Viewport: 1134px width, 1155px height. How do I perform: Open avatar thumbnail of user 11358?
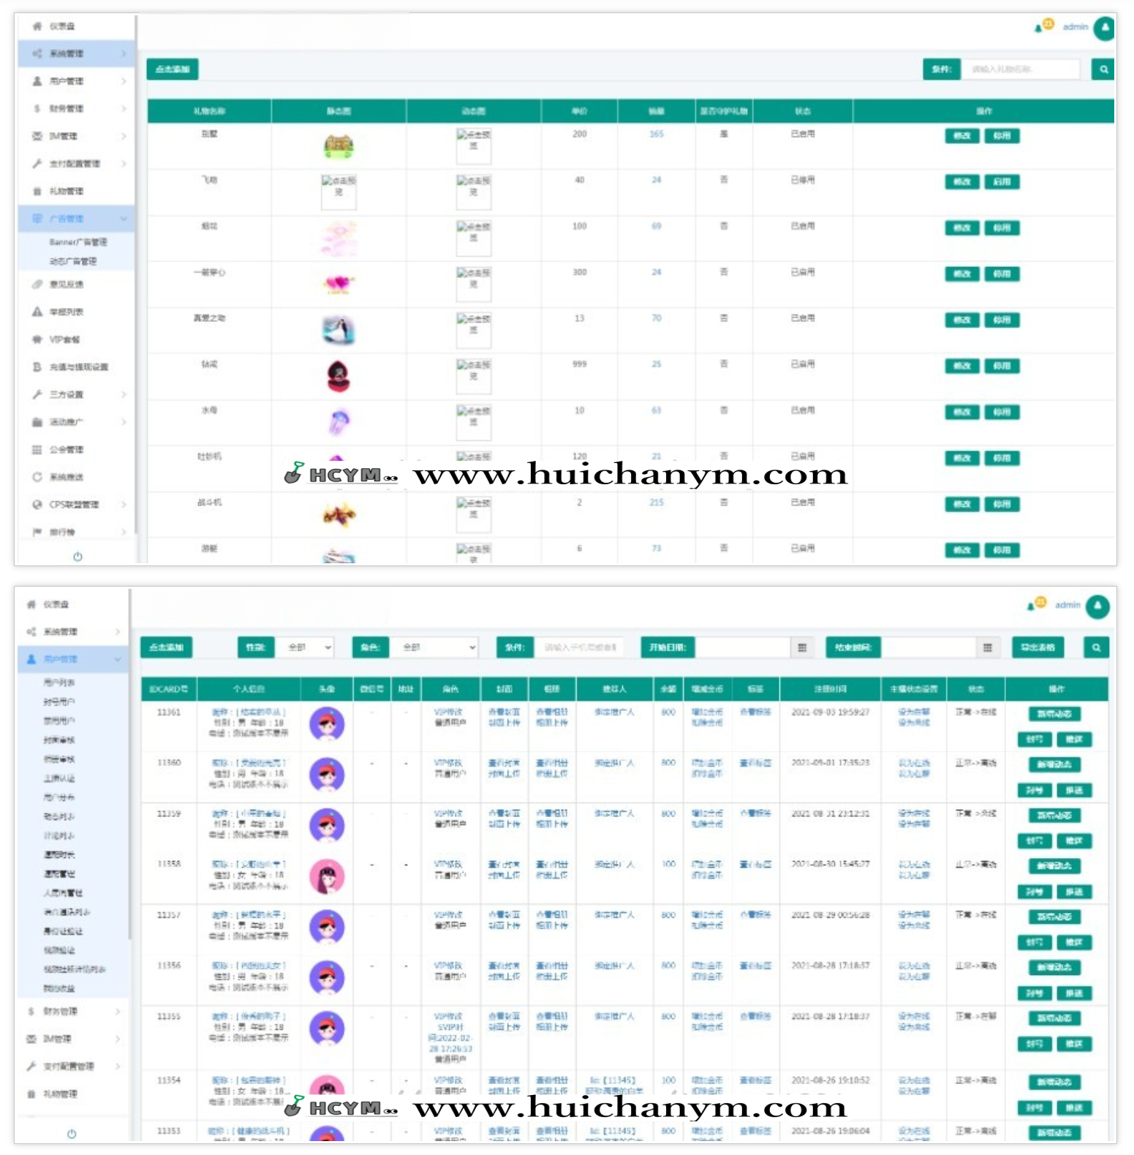327,877
